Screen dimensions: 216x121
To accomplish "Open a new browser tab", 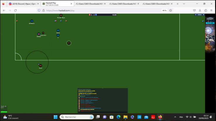I will 177,4.
